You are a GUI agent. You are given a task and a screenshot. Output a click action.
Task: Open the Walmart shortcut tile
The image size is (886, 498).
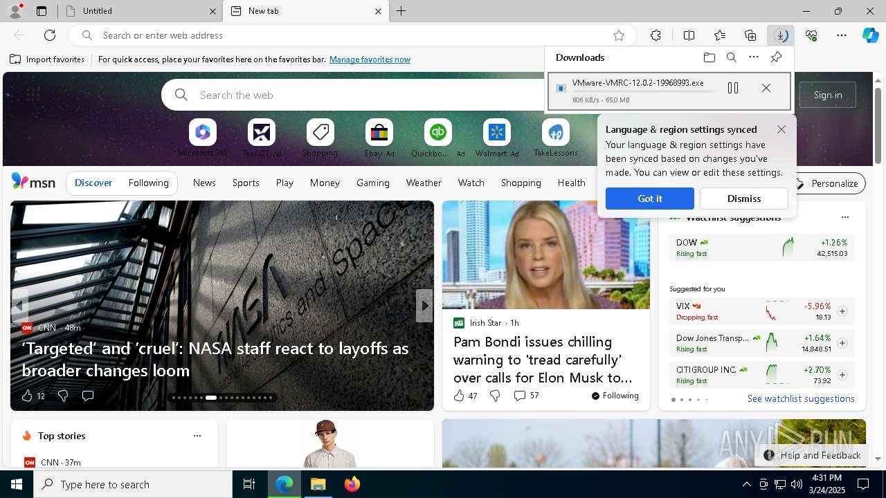click(496, 138)
